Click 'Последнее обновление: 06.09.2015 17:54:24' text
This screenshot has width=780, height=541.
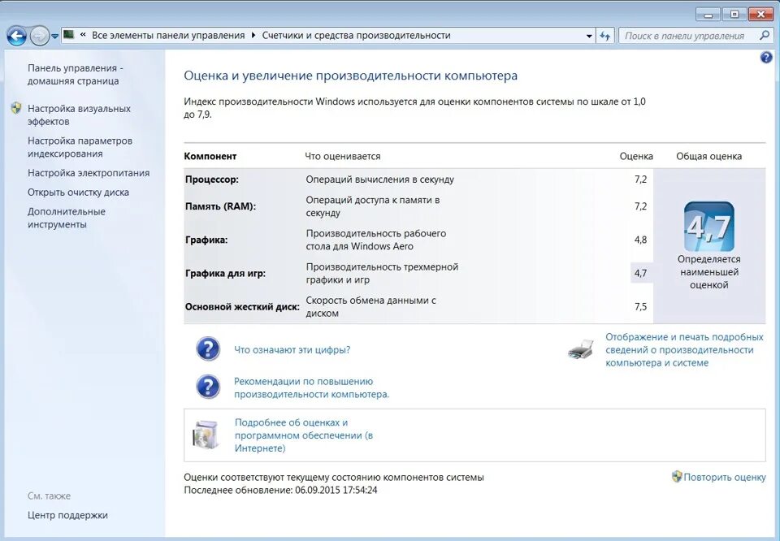coord(280,490)
